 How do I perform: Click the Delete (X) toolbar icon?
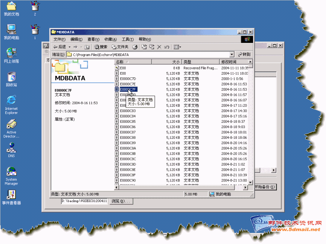(160, 47)
